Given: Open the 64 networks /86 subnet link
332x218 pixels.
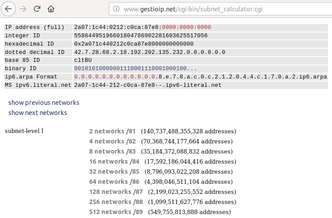Looking at the screenshot, I should [x=114, y=182].
